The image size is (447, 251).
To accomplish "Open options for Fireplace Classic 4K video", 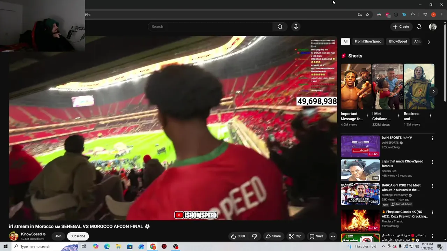I will (x=432, y=212).
